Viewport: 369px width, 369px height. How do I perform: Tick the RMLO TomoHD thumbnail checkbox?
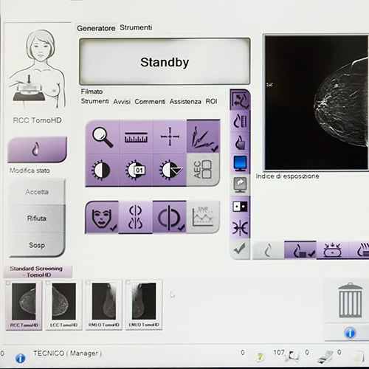click(88, 283)
